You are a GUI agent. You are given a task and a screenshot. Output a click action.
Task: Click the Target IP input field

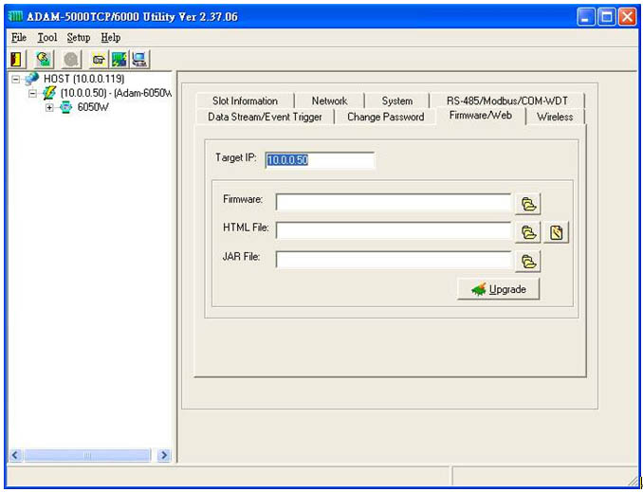320,160
